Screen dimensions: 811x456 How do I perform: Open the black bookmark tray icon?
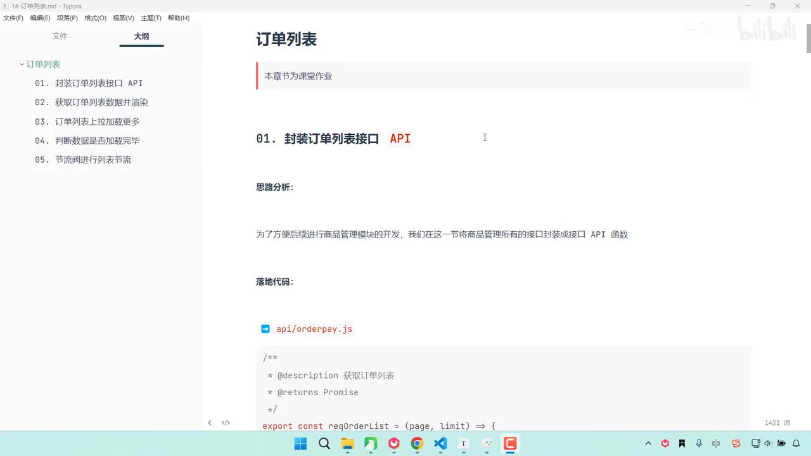point(682,443)
